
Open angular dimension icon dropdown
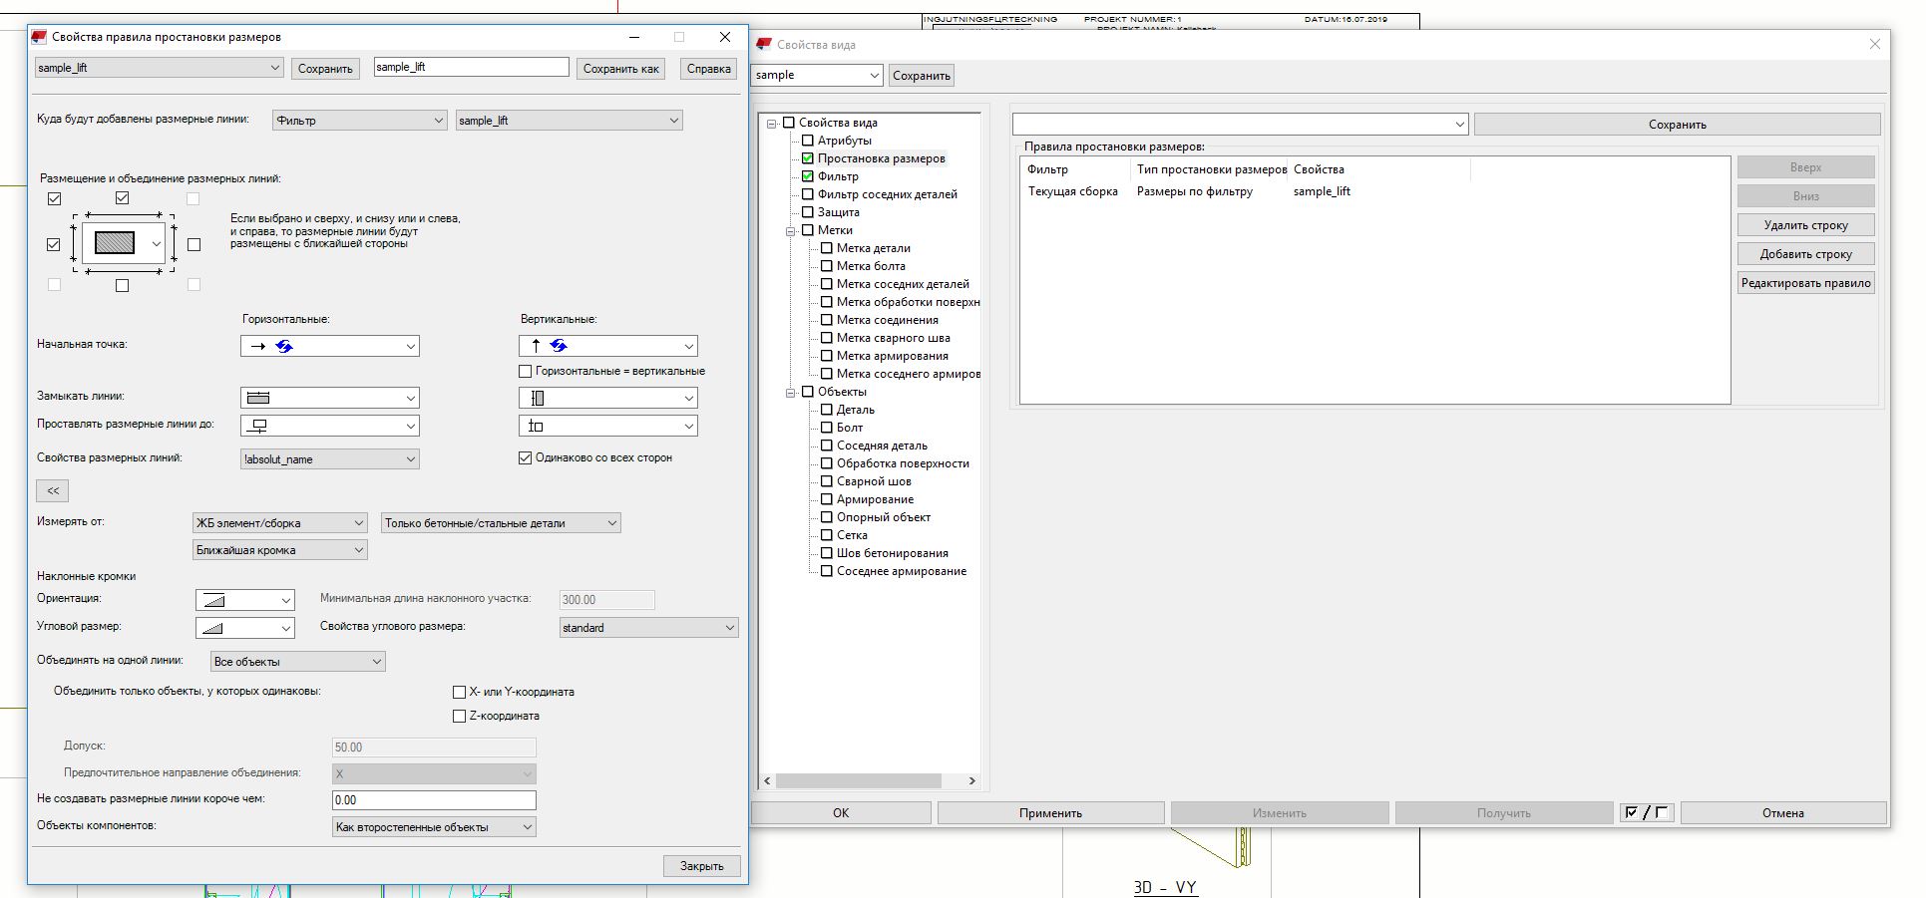[244, 628]
